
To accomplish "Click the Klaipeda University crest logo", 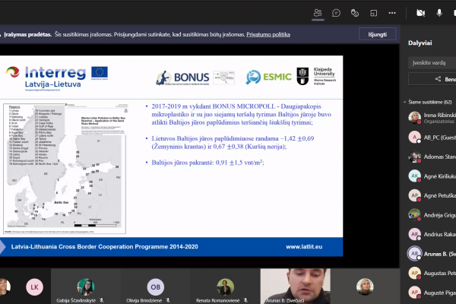I will 302,76.
